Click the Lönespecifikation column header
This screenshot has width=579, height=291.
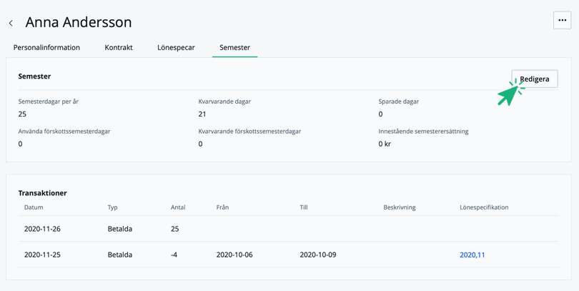484,207
